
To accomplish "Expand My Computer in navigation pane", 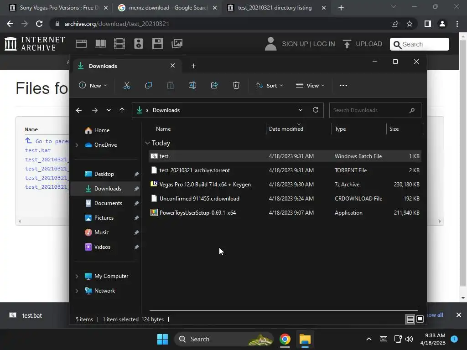I will (77, 276).
